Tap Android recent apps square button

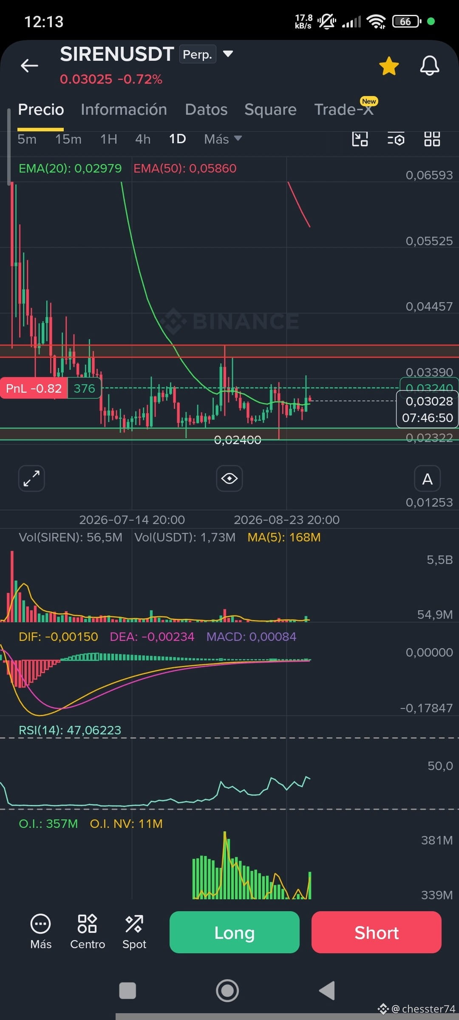(x=127, y=991)
